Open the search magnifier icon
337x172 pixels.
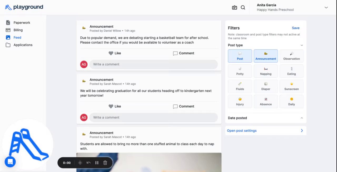pos(243,8)
